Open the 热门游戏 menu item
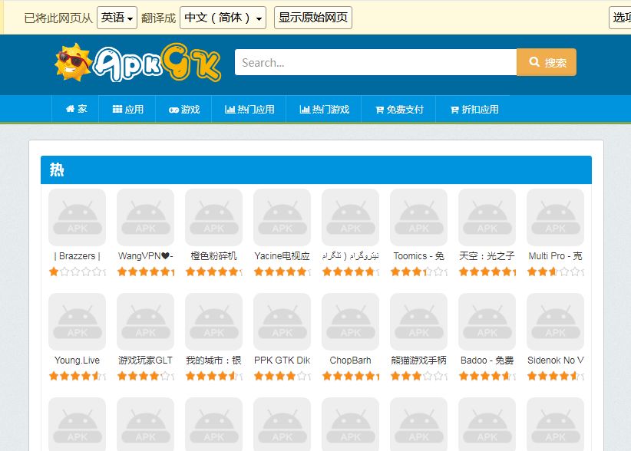The image size is (631, 451). pos(324,109)
